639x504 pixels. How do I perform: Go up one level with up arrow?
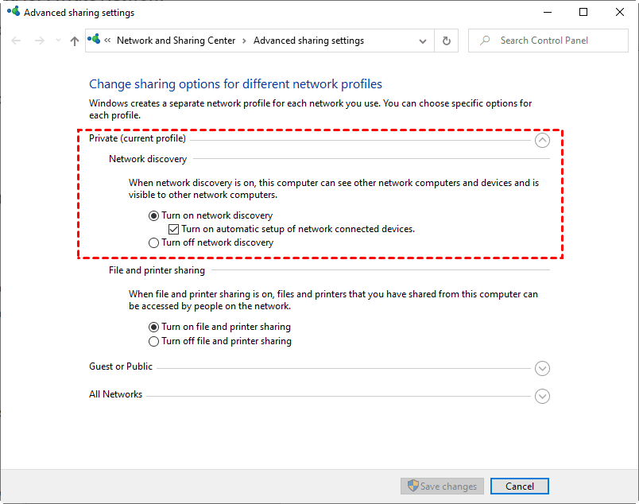tap(74, 41)
